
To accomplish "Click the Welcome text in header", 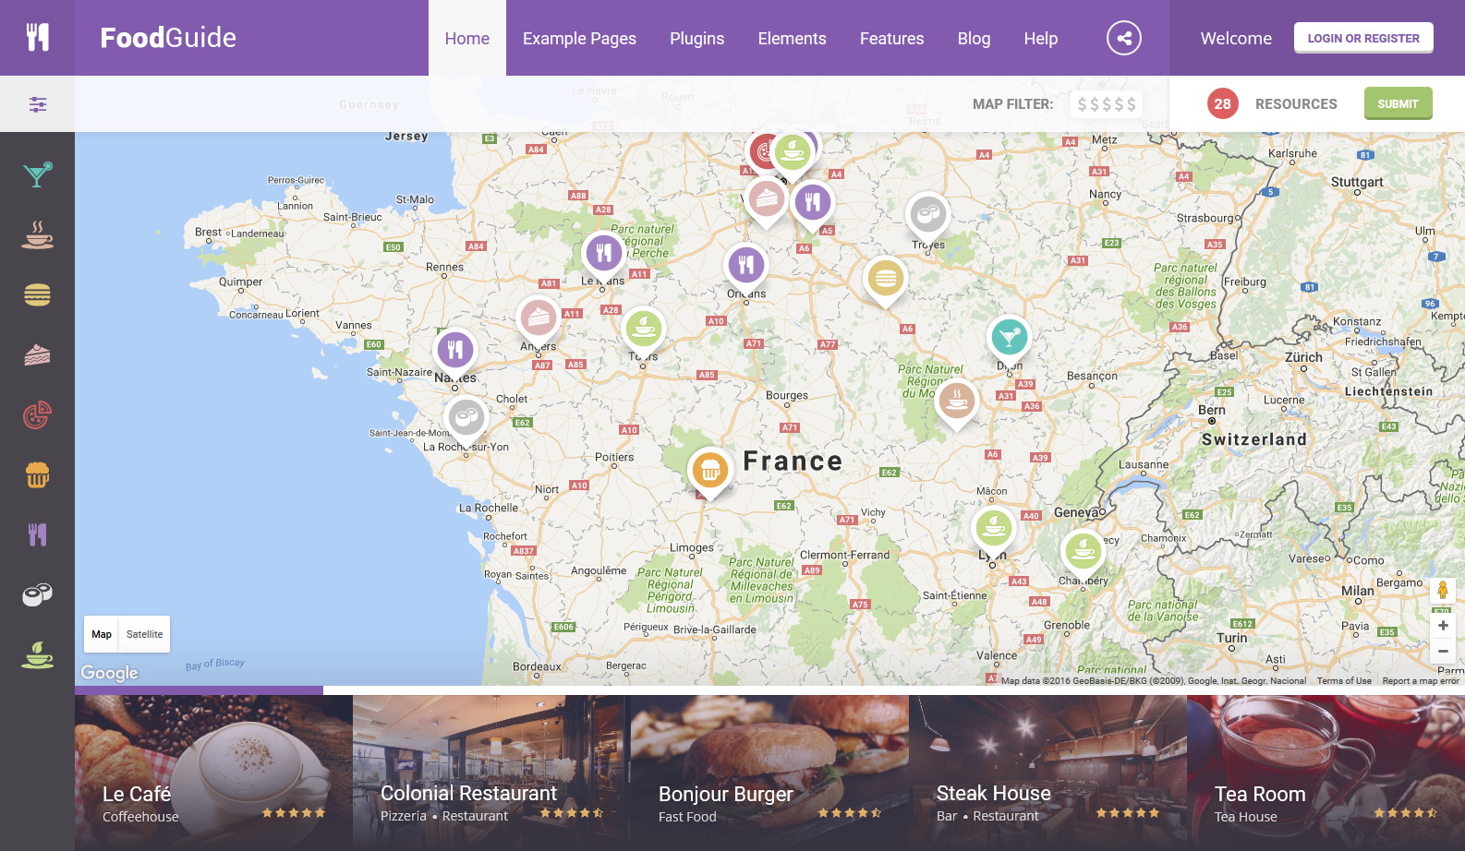I will pyautogui.click(x=1236, y=39).
